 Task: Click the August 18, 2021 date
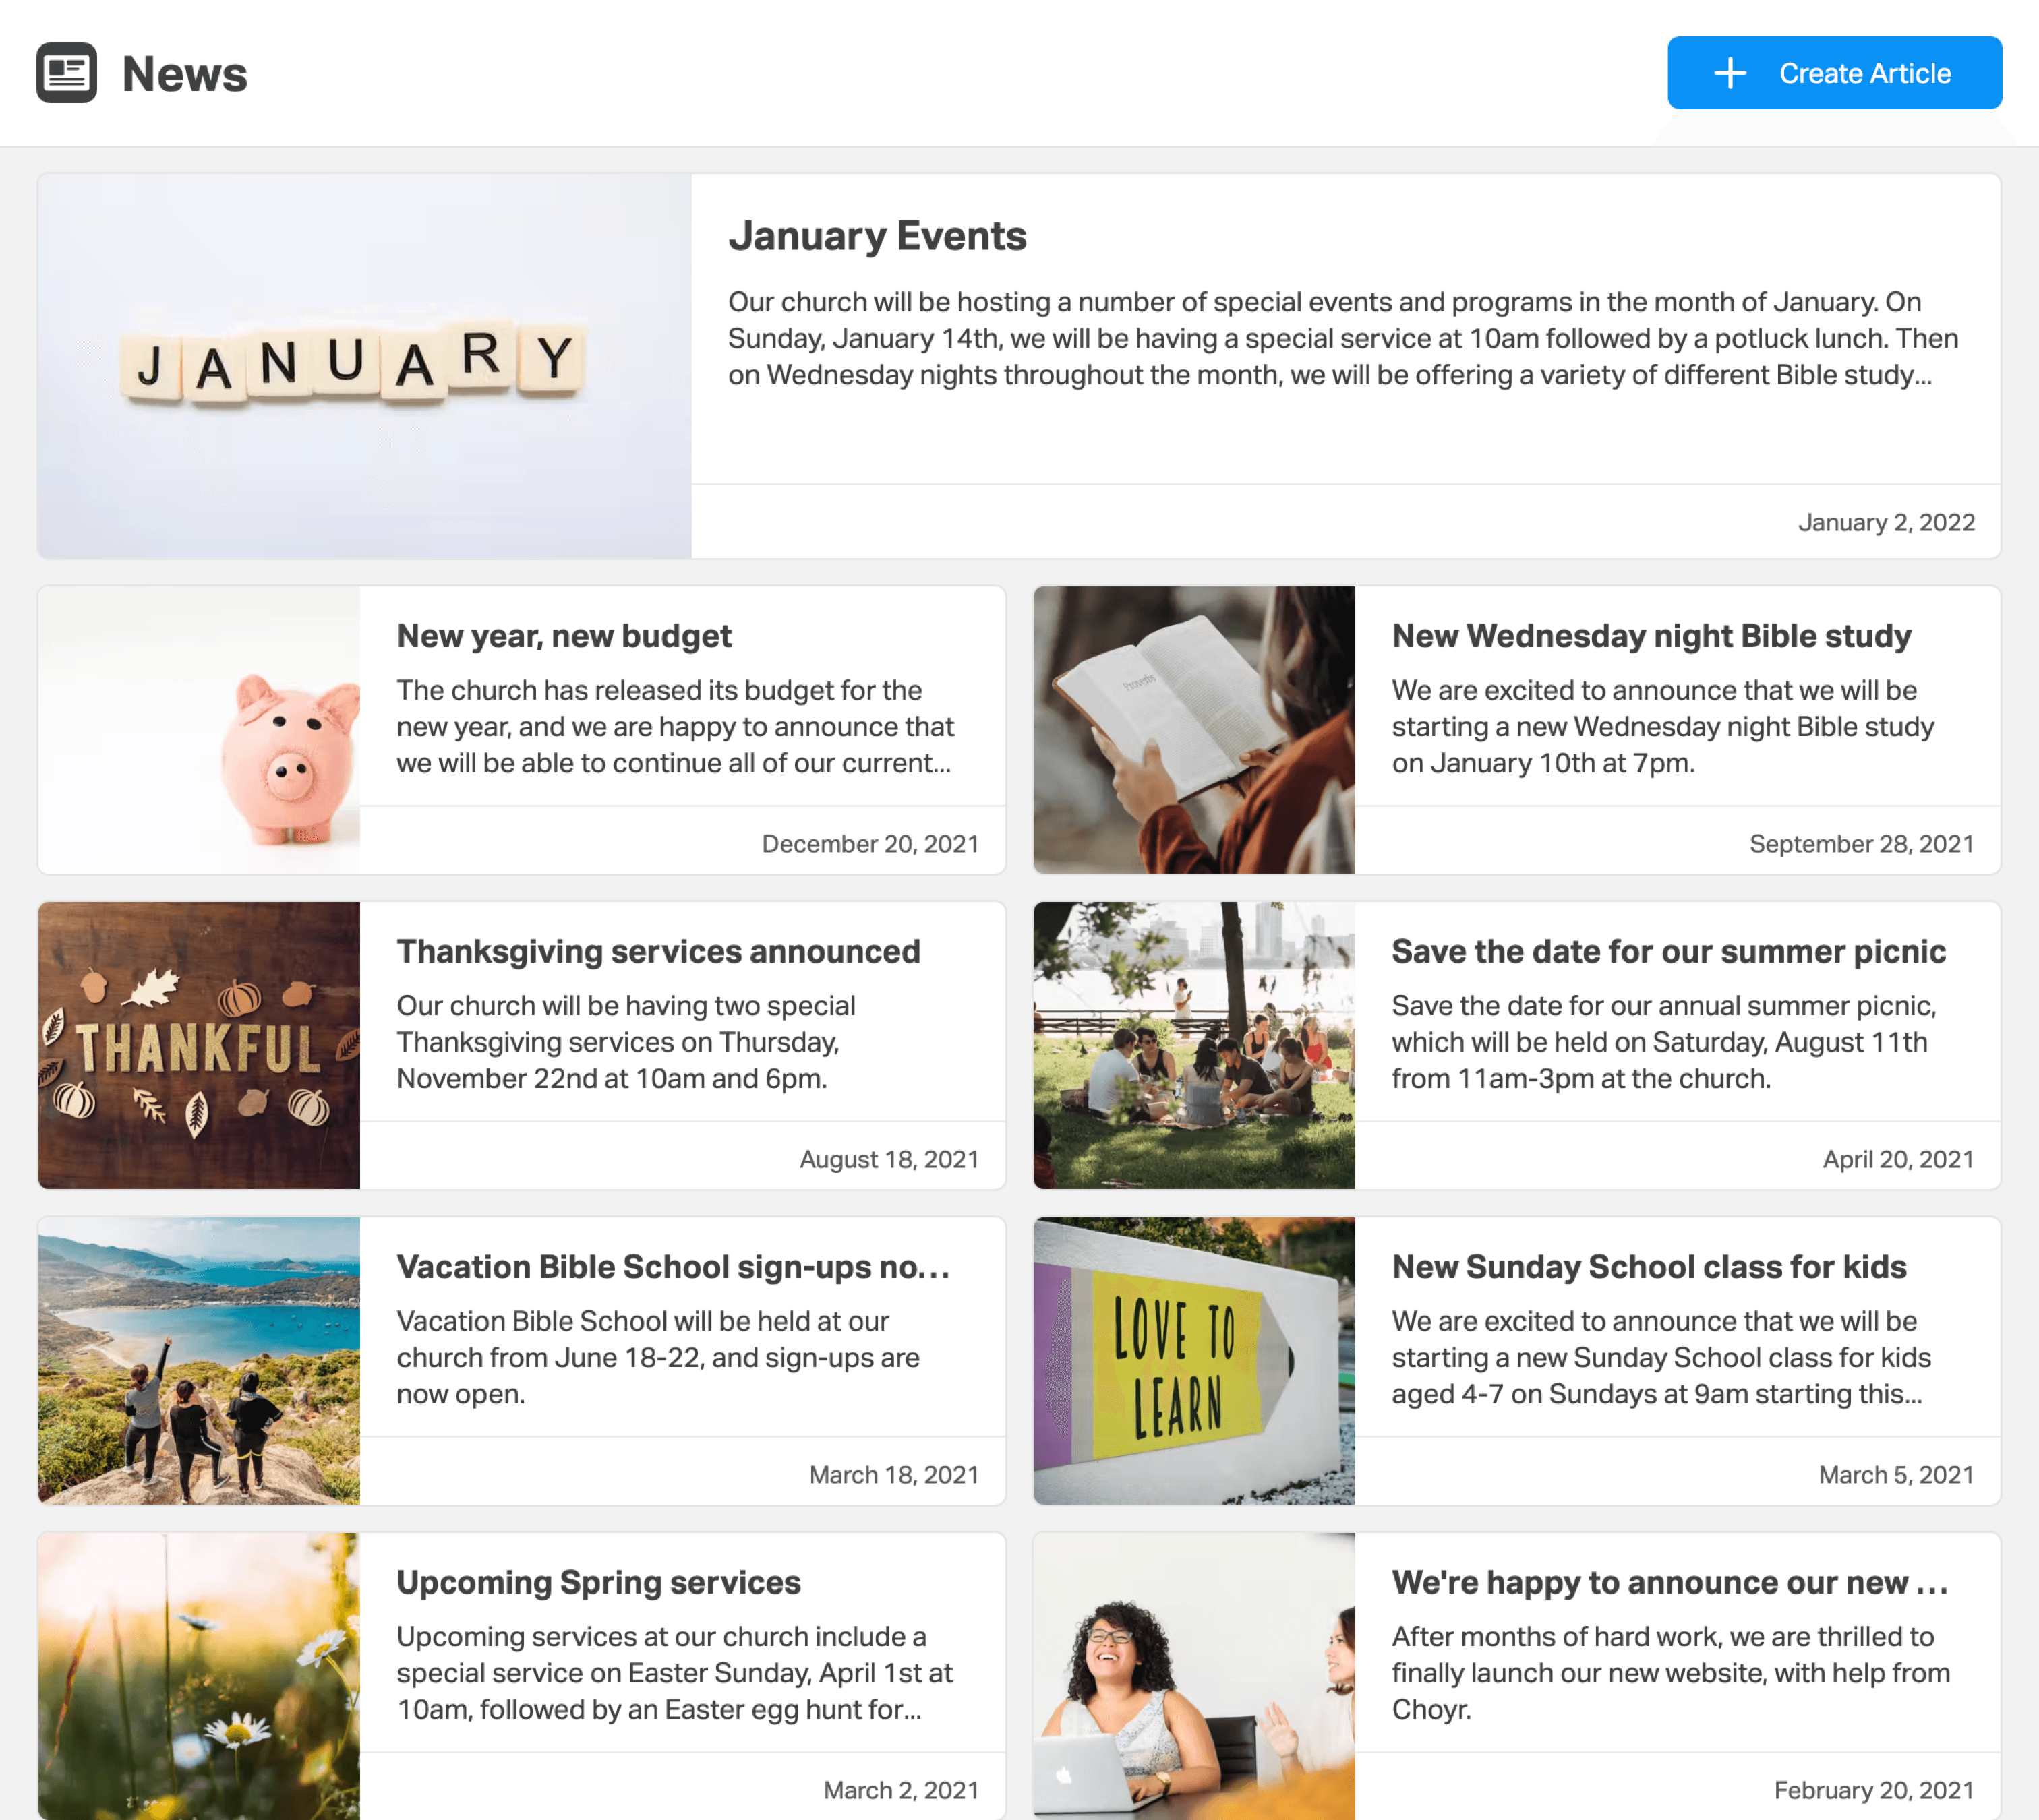[x=889, y=1159]
